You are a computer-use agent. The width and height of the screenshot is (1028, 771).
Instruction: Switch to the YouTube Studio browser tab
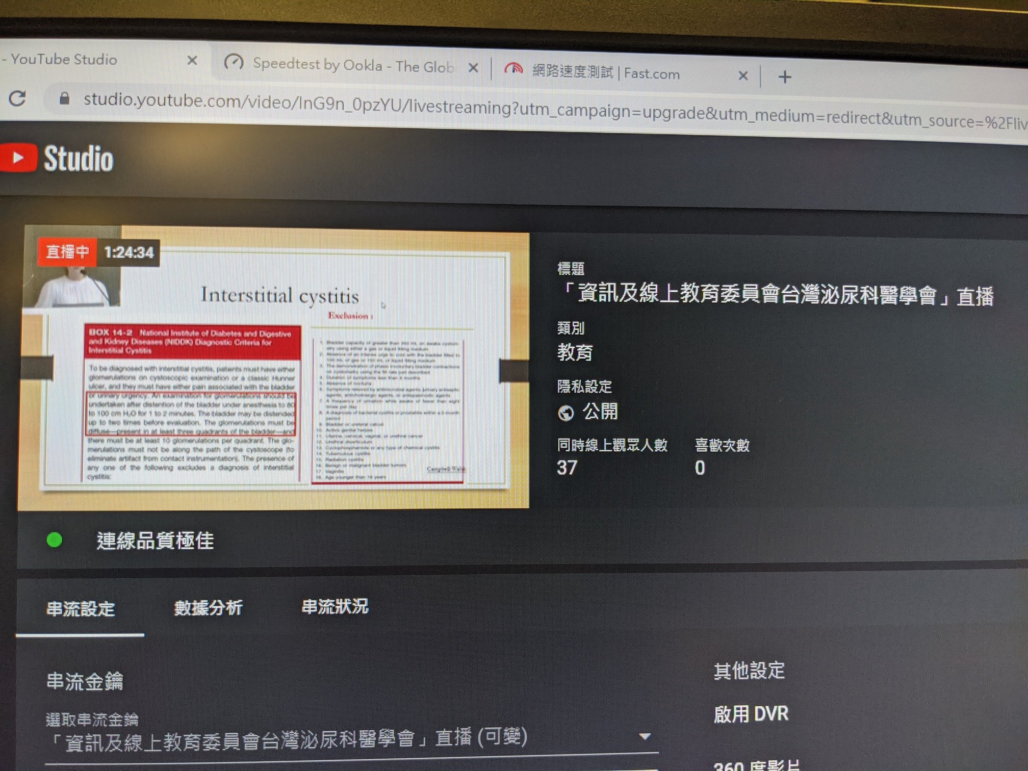[x=102, y=60]
